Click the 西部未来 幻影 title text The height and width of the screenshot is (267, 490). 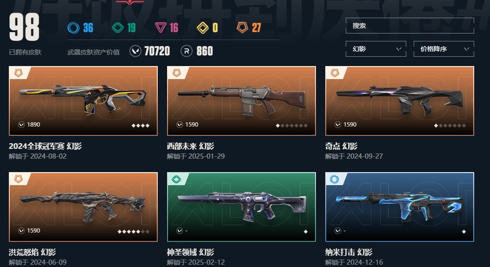[x=190, y=146]
